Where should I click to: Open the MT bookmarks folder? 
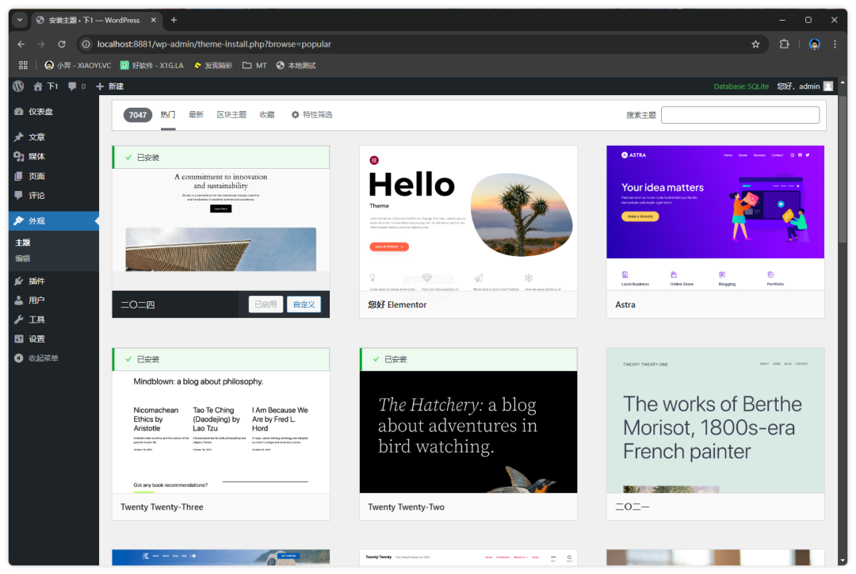(x=255, y=65)
